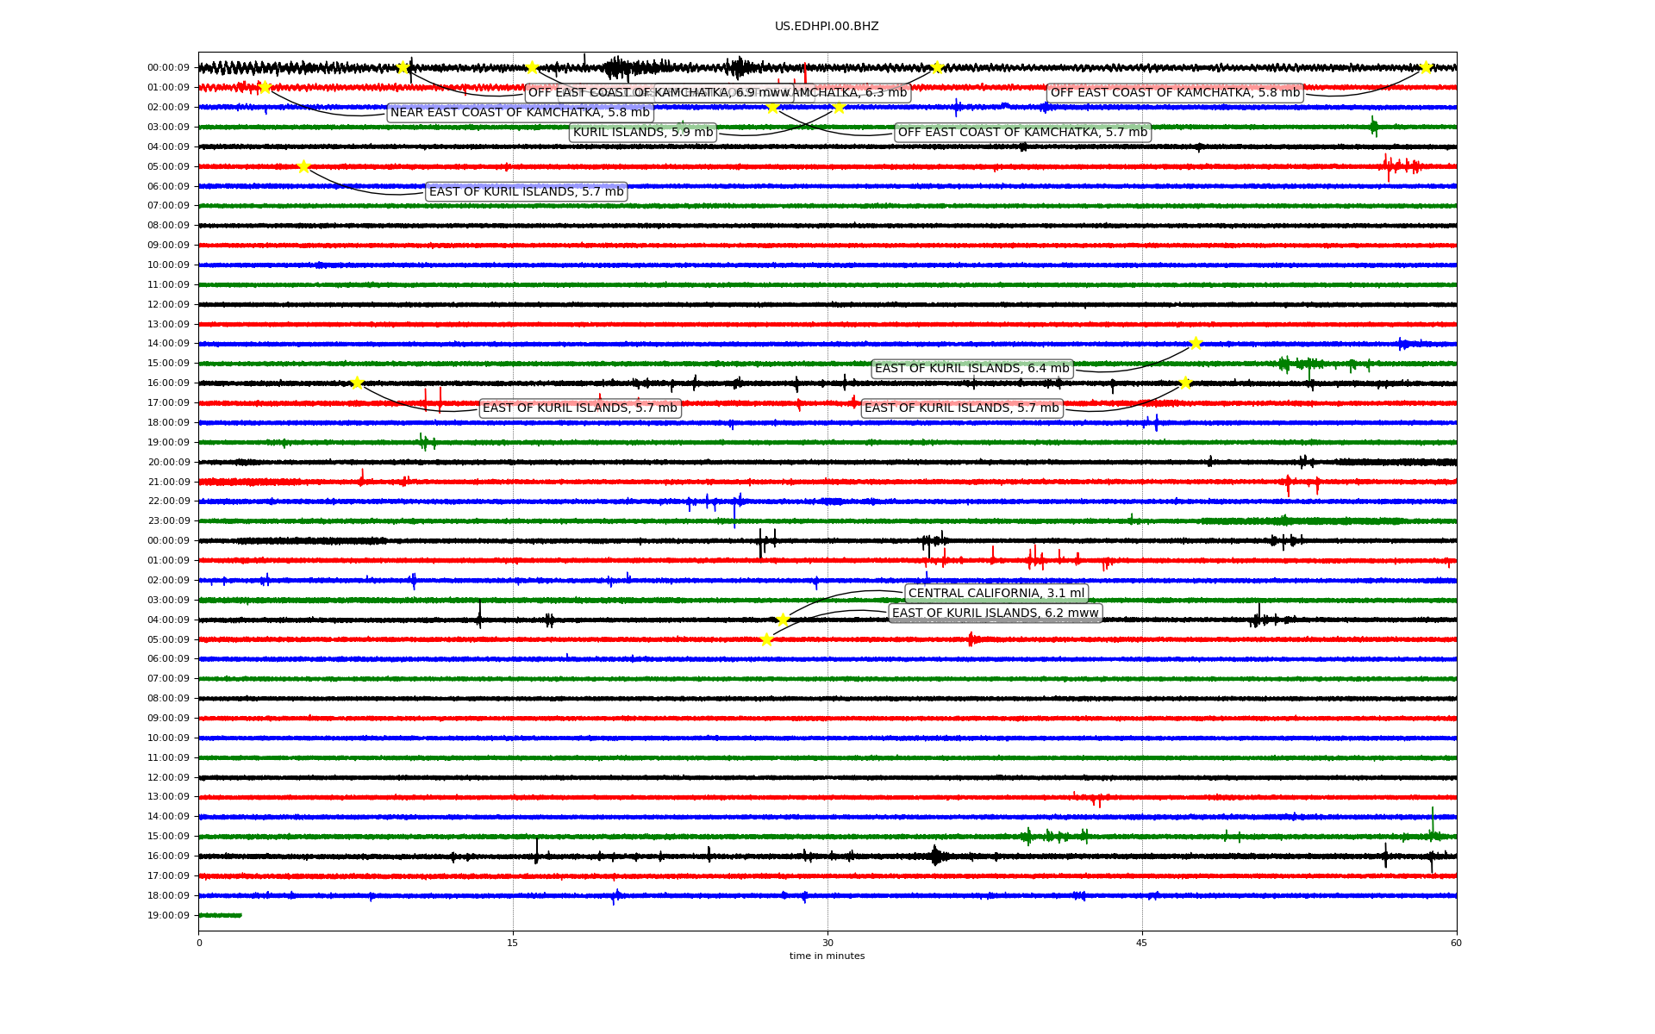Screen dimensions: 1655x1034
Task: Click the 20:00:09 trace time label
Action: pos(168,463)
